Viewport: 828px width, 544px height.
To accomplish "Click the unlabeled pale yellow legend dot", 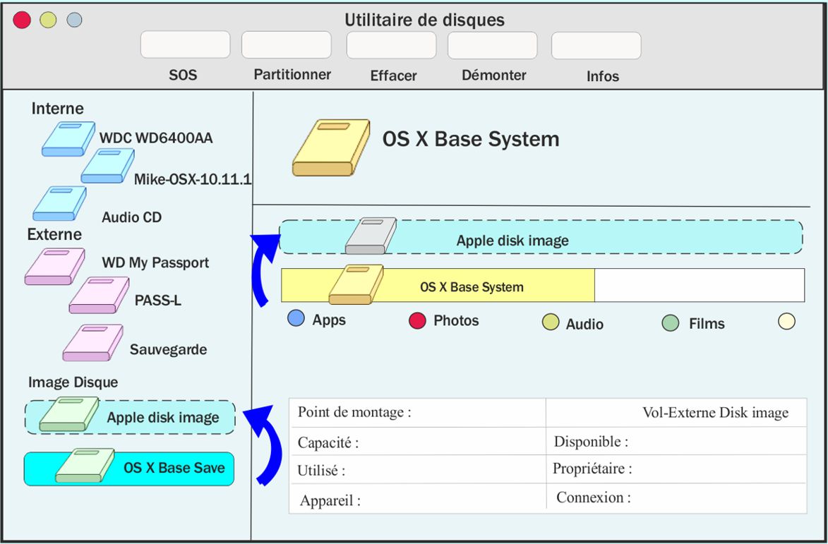I will [786, 321].
